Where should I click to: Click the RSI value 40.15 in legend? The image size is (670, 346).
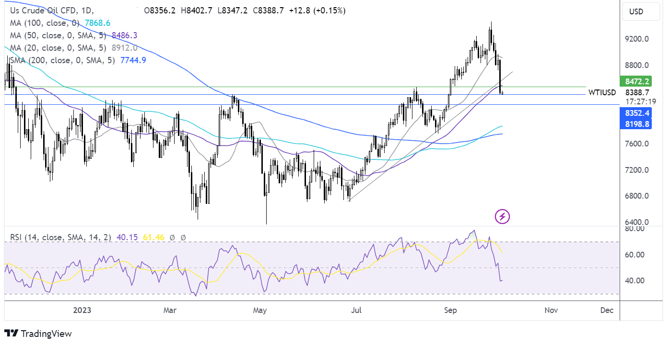tap(126, 237)
